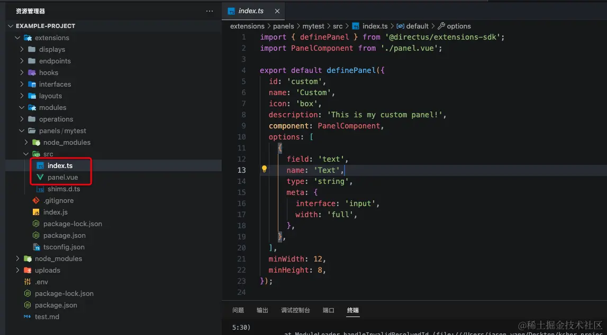
Task: Click the layouts folder icon
Action: [x=32, y=96]
